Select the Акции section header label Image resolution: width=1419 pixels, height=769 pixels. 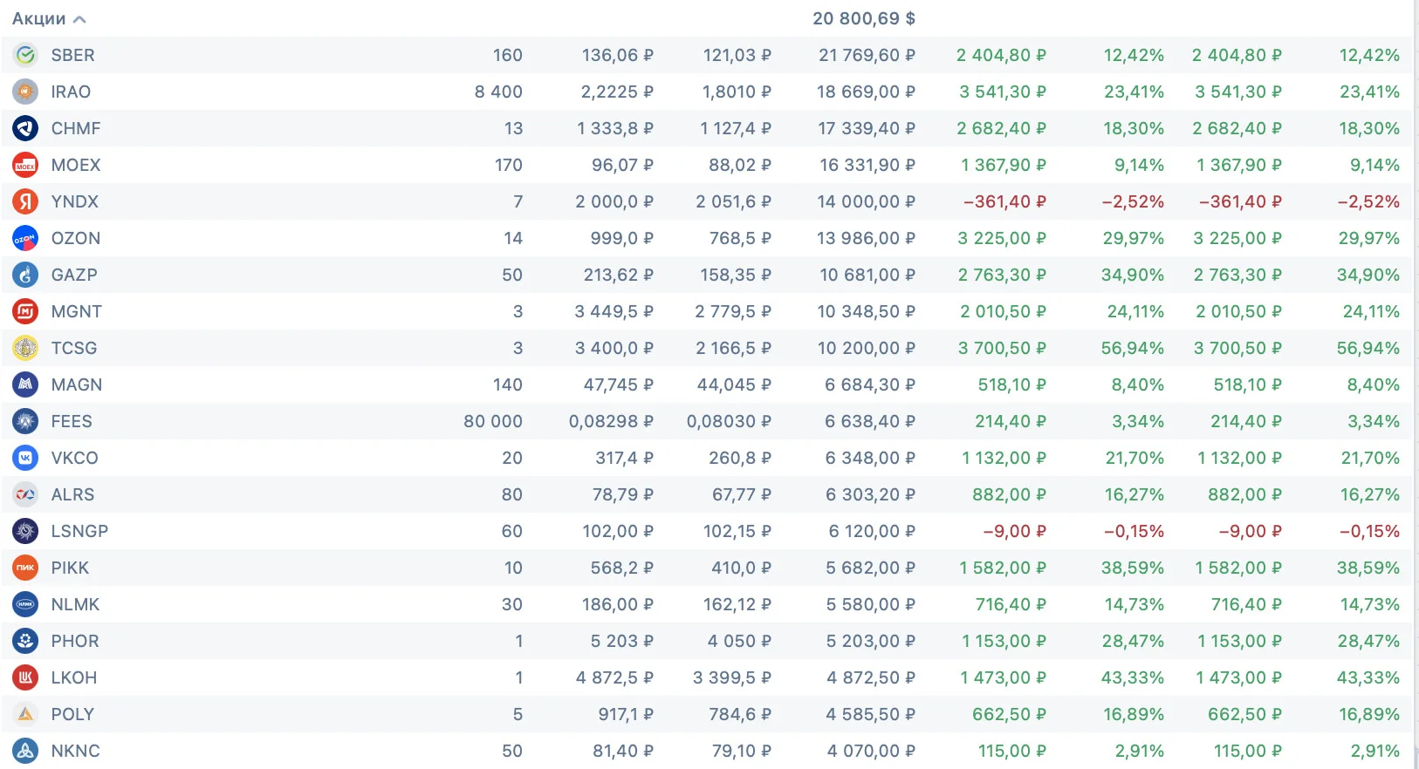click(38, 18)
